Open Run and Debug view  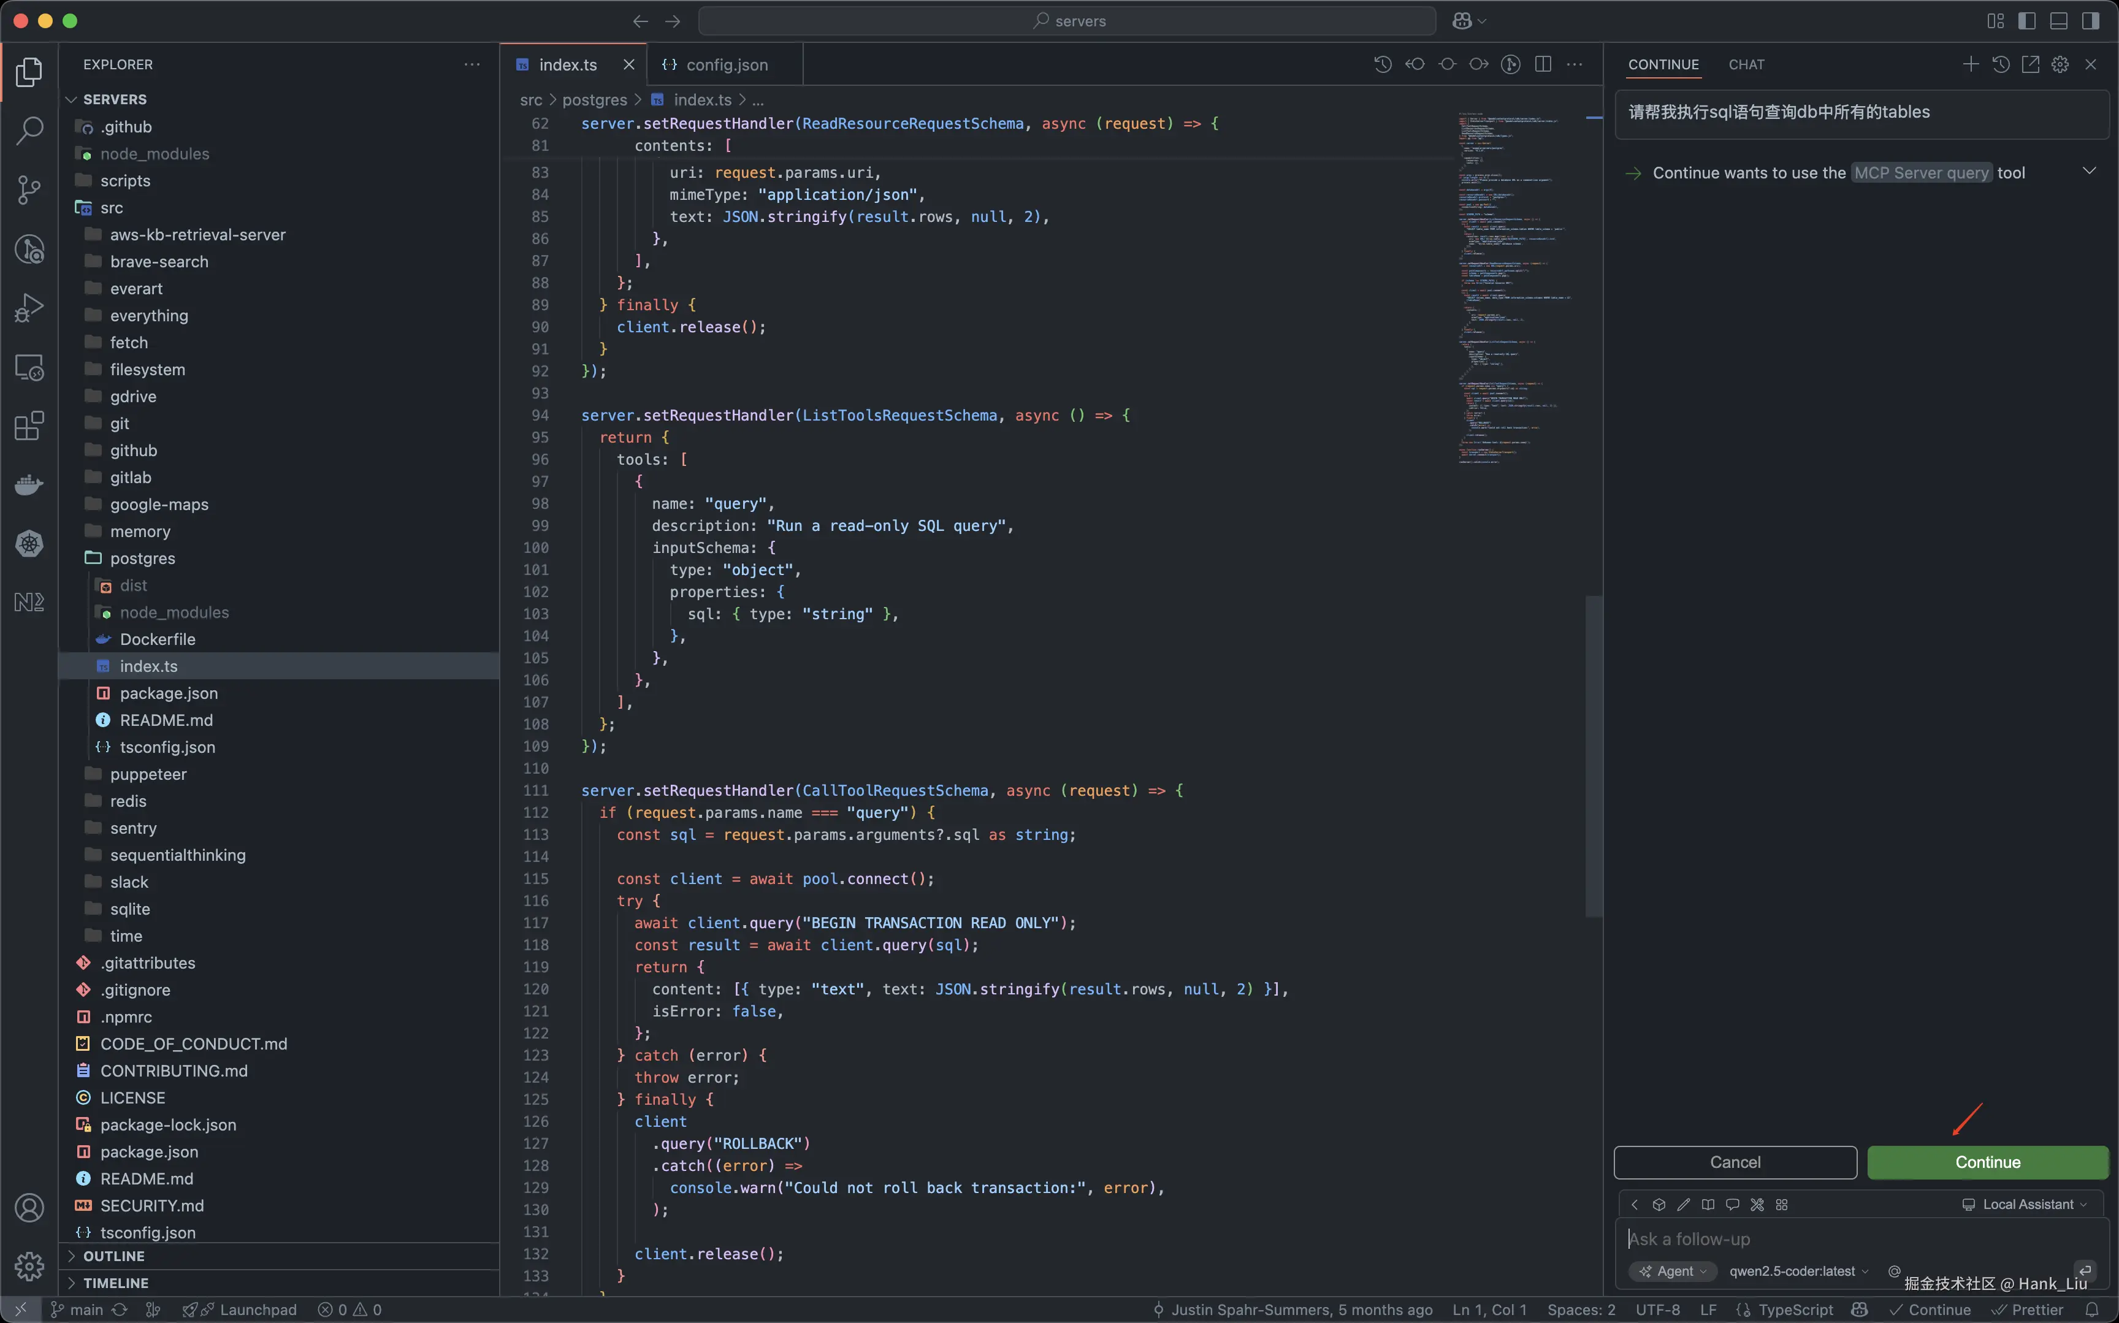[x=29, y=308]
